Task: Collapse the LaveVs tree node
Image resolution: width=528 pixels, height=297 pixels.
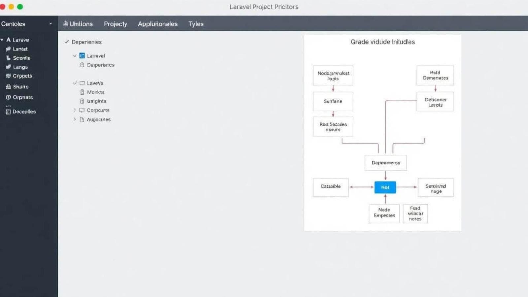Action: [x=75, y=83]
